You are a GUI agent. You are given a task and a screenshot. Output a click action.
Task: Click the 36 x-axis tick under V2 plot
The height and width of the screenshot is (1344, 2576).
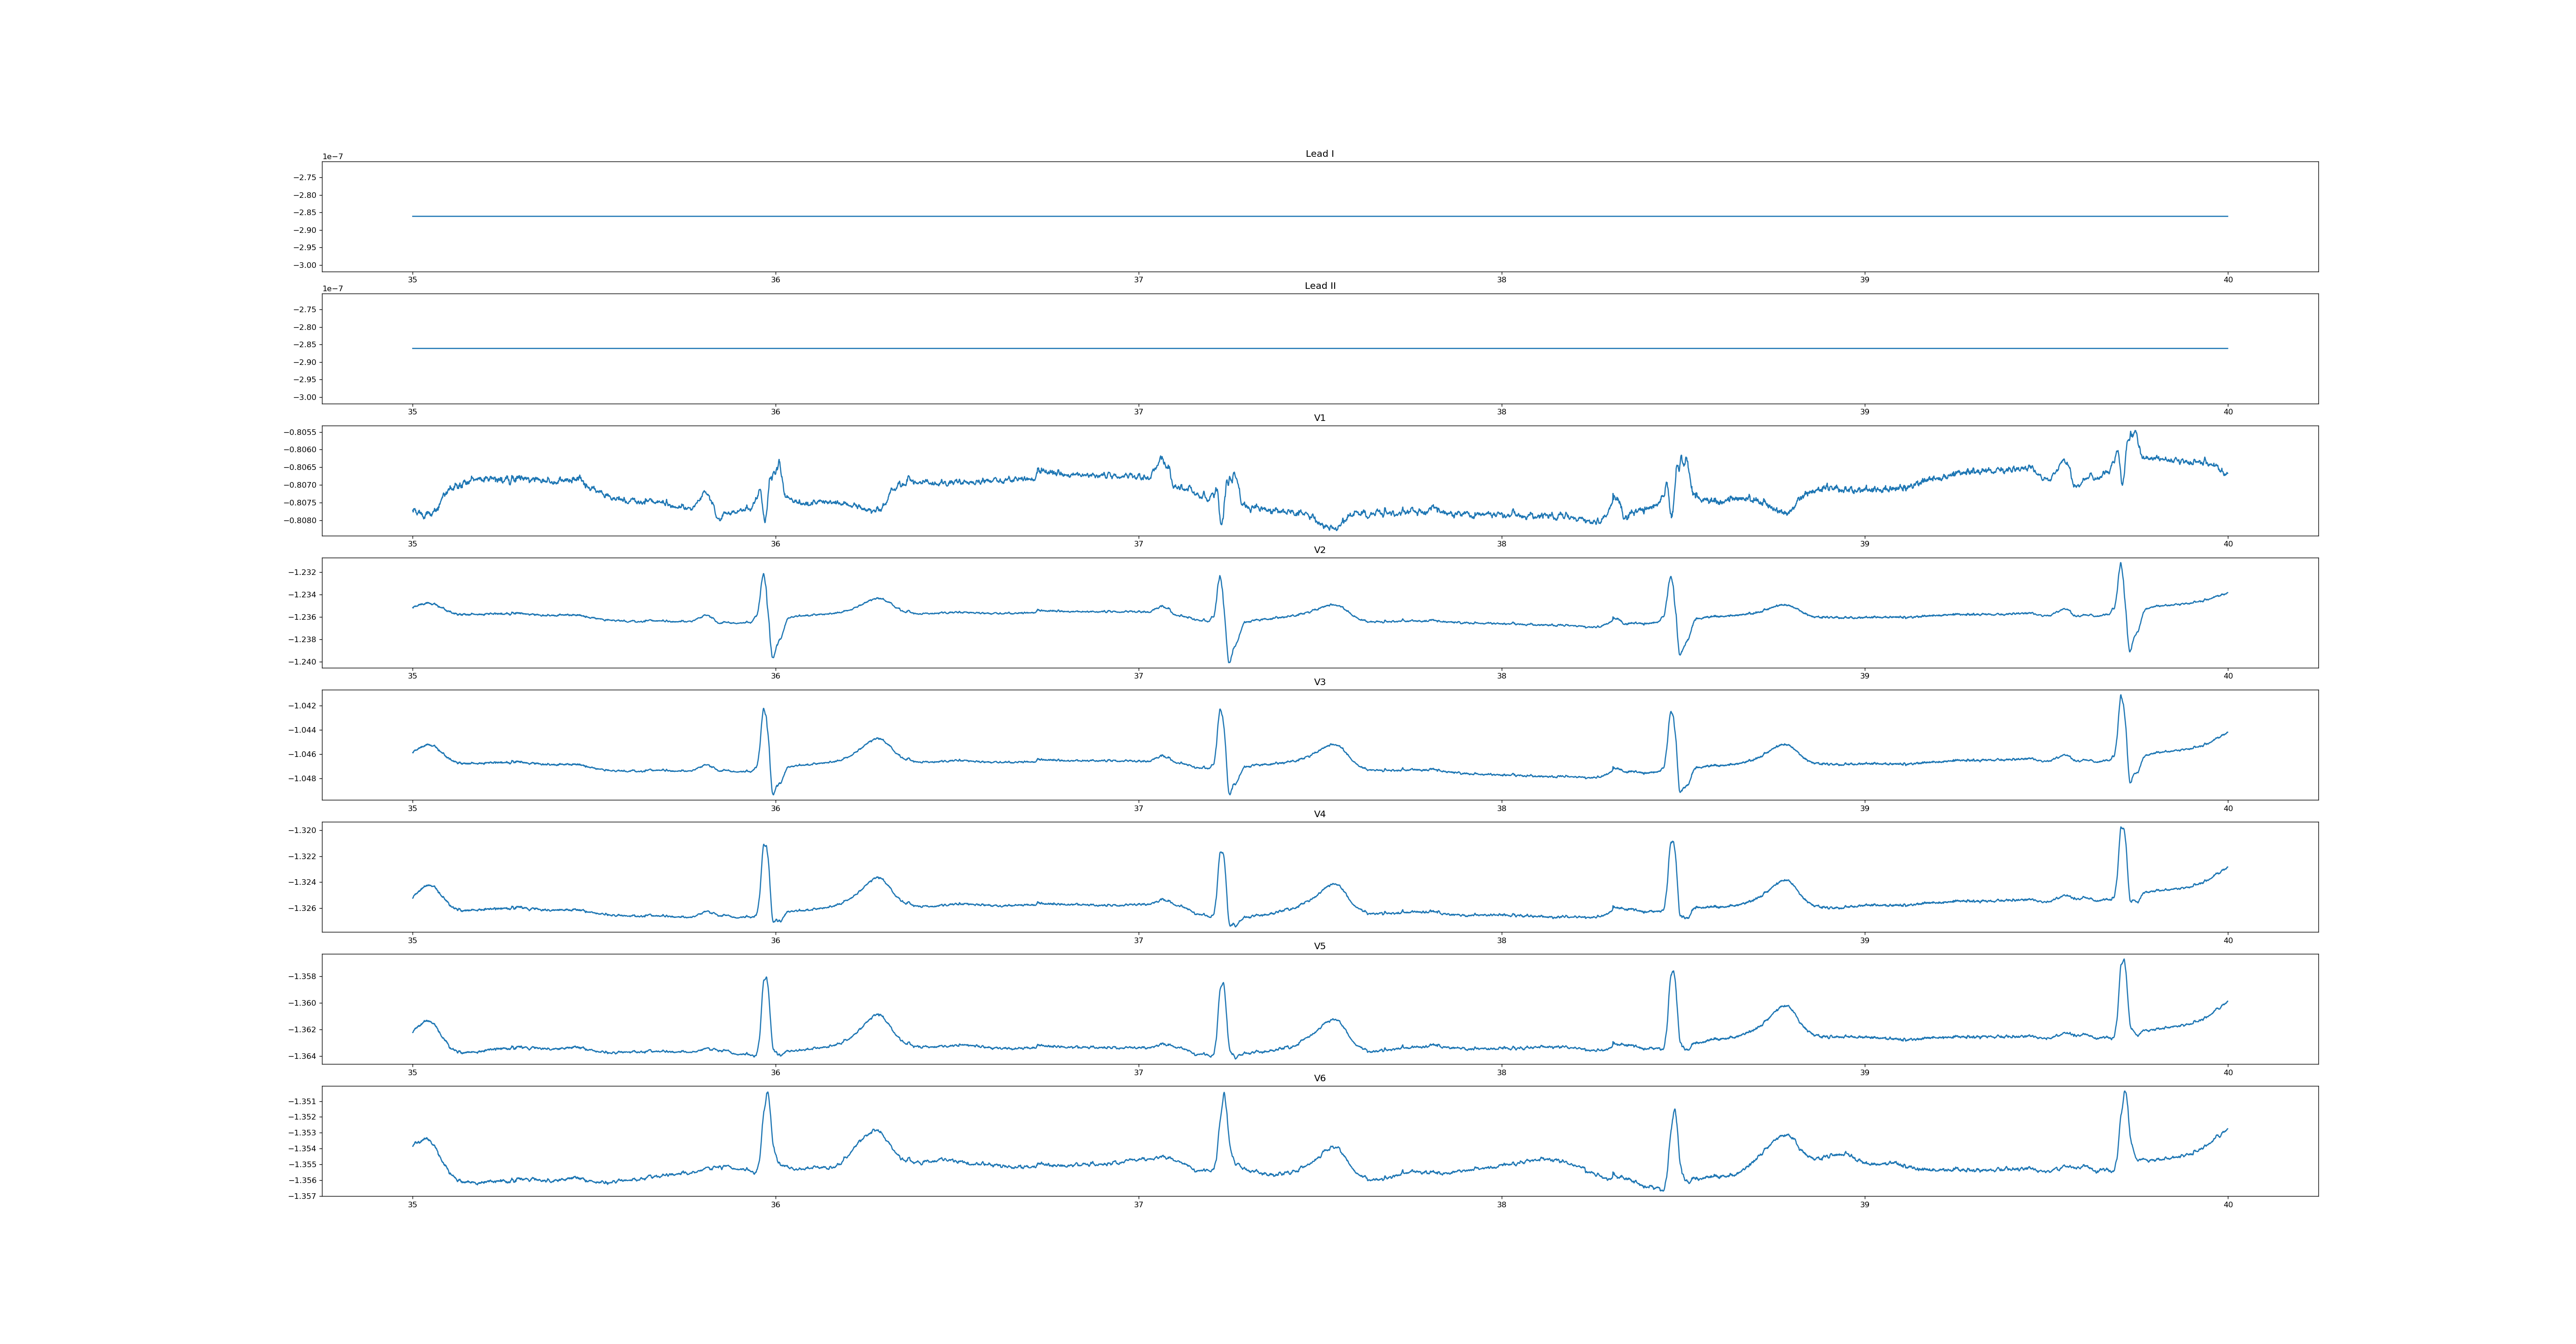click(775, 676)
